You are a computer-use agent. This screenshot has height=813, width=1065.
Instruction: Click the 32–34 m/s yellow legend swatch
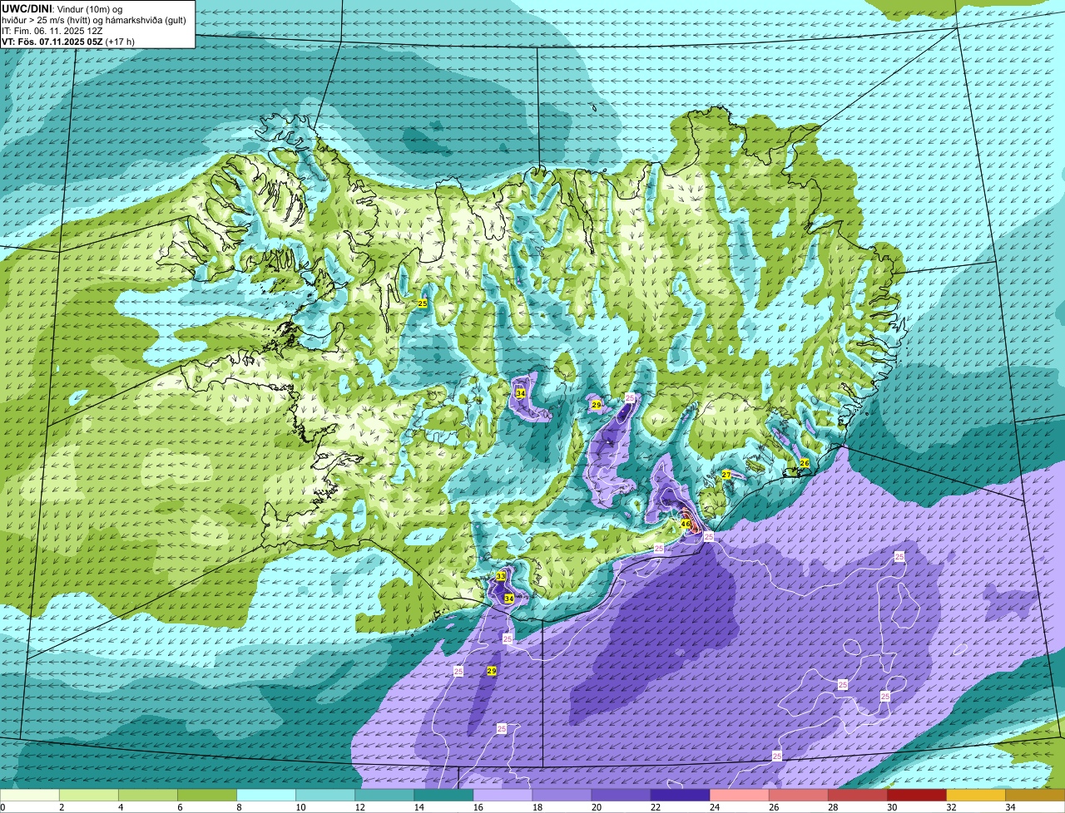[x=975, y=796]
